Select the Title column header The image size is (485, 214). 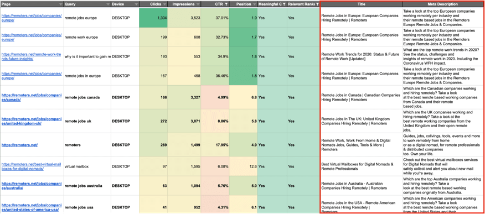(x=362, y=4)
